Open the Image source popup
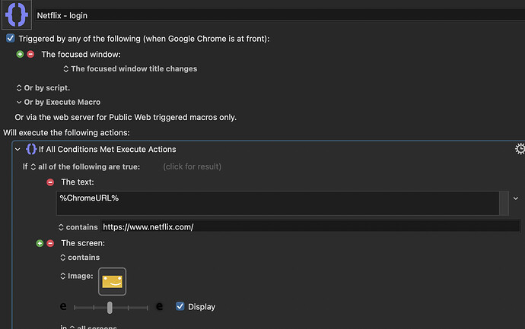This screenshot has height=329, width=525. pyautogui.click(x=77, y=276)
